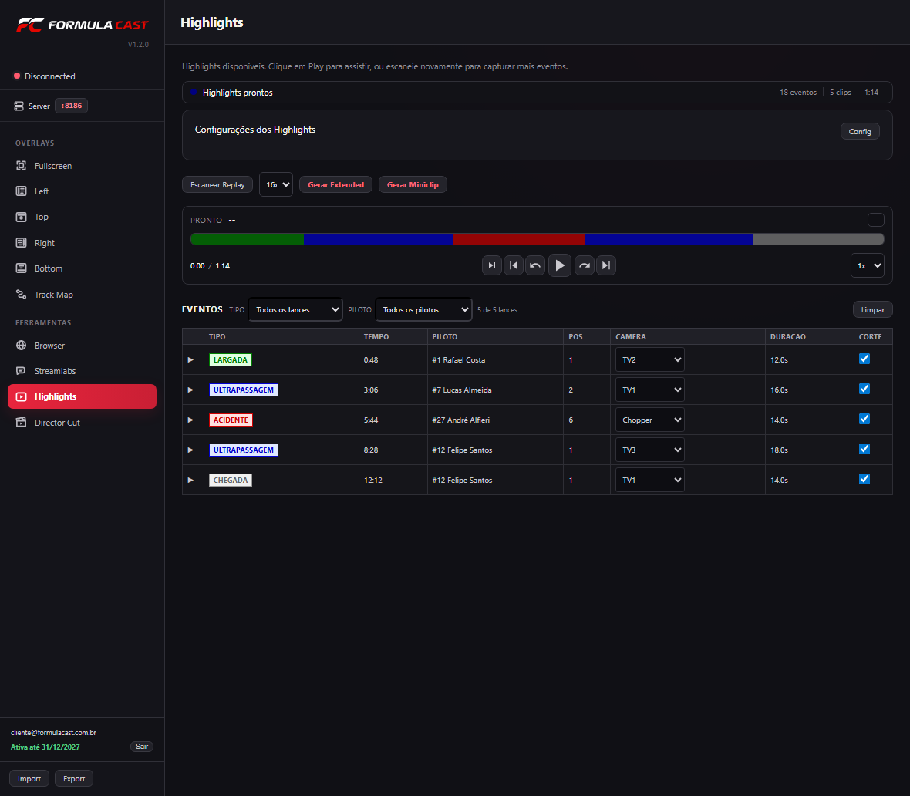Screen dimensions: 910x796
Task: Open the Right overlay icon
Action: pos(21,243)
